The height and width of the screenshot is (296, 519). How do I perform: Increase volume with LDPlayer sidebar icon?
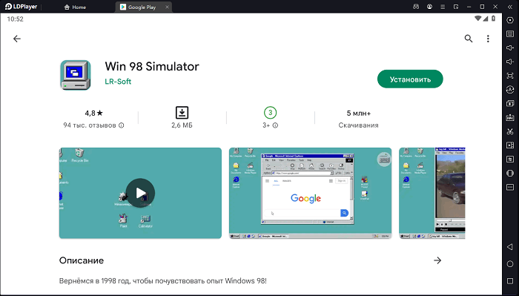pos(510,47)
